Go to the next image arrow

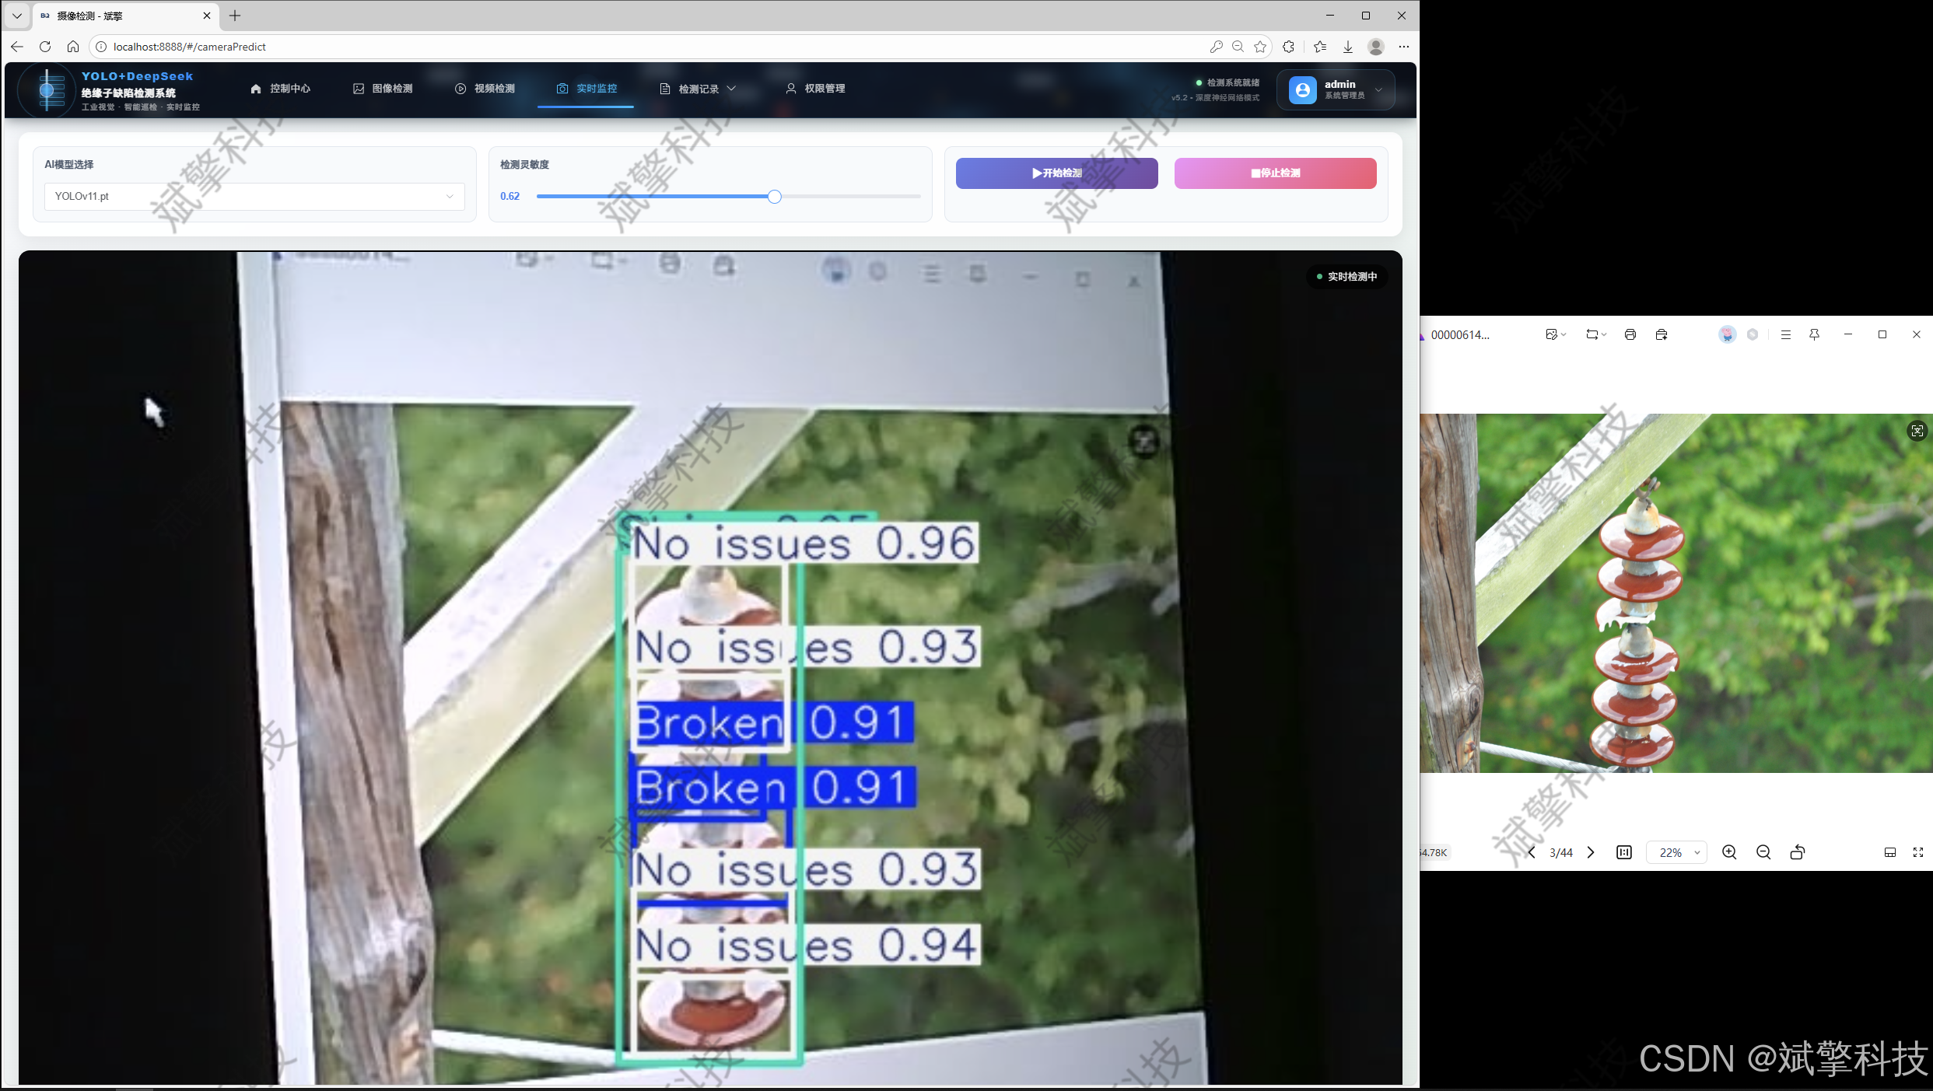[1591, 852]
